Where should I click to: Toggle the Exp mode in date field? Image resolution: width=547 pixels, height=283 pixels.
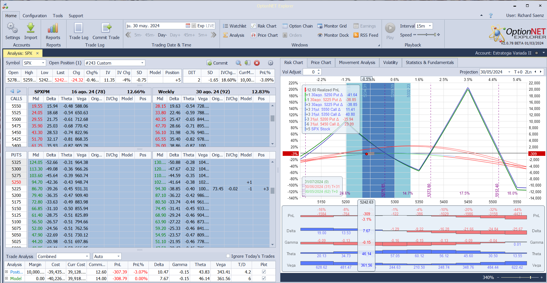(x=201, y=26)
